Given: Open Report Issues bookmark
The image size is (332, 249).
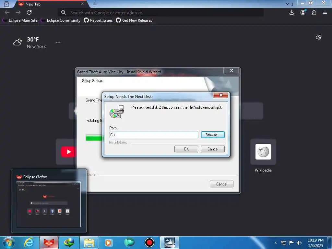Looking at the screenshot, I should tap(98, 20).
